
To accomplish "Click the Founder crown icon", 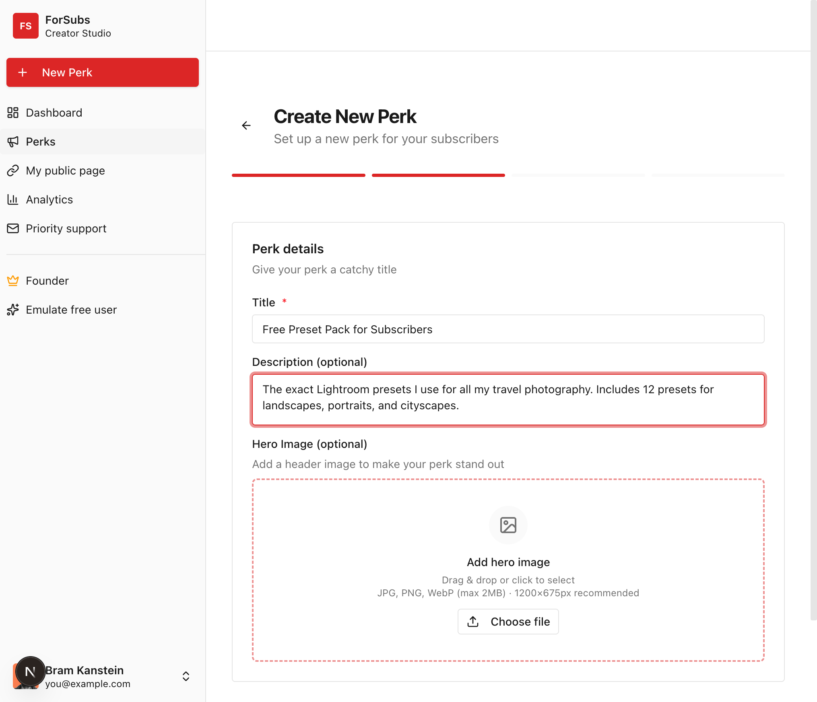I will pyautogui.click(x=13, y=281).
